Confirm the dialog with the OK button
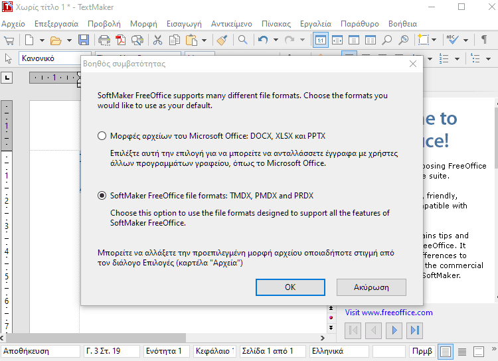The height and width of the screenshot is (361, 498). (x=290, y=287)
